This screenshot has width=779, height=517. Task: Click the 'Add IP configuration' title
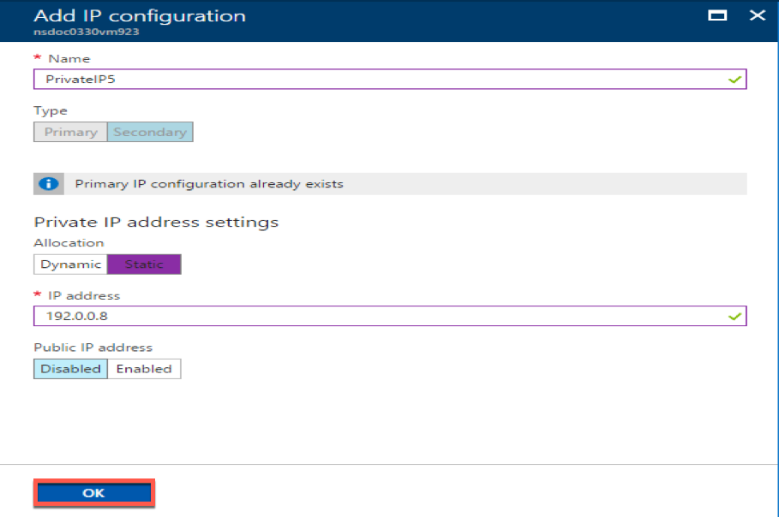140,16
